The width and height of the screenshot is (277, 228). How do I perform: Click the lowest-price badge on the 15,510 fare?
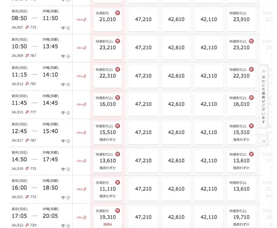point(118,126)
